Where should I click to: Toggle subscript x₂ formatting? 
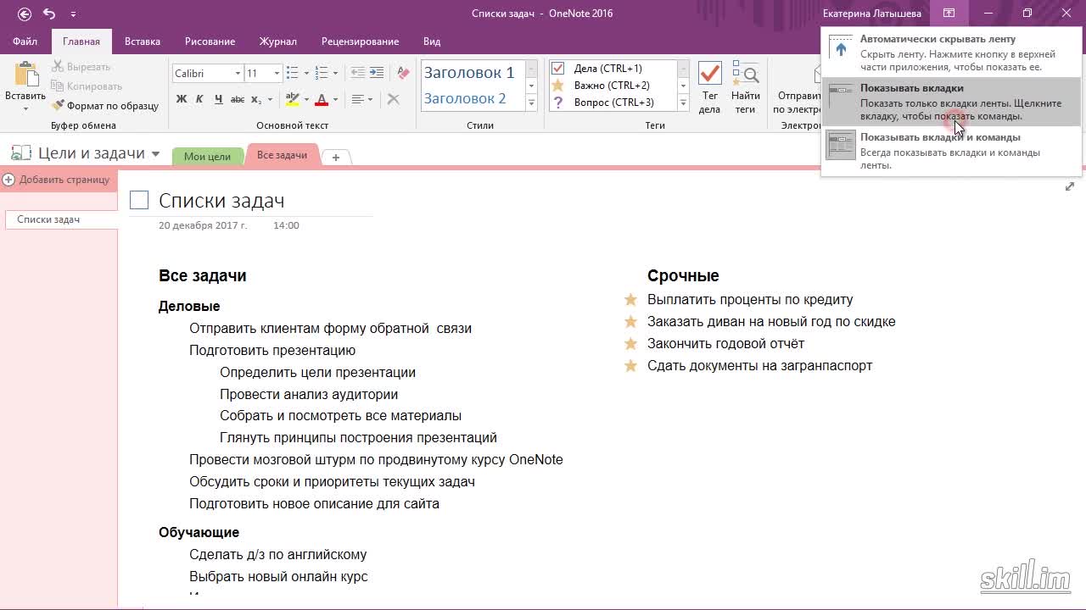(256, 99)
